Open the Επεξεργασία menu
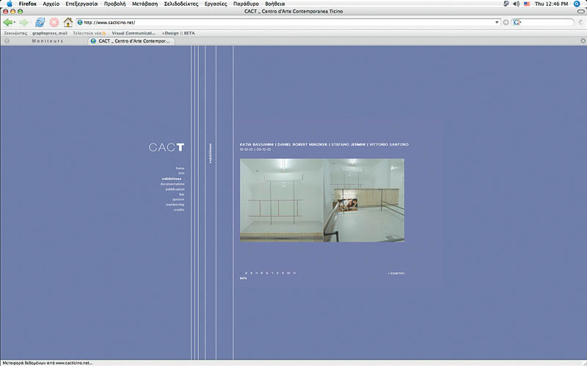Image resolution: width=587 pixels, height=366 pixels. coord(81,4)
